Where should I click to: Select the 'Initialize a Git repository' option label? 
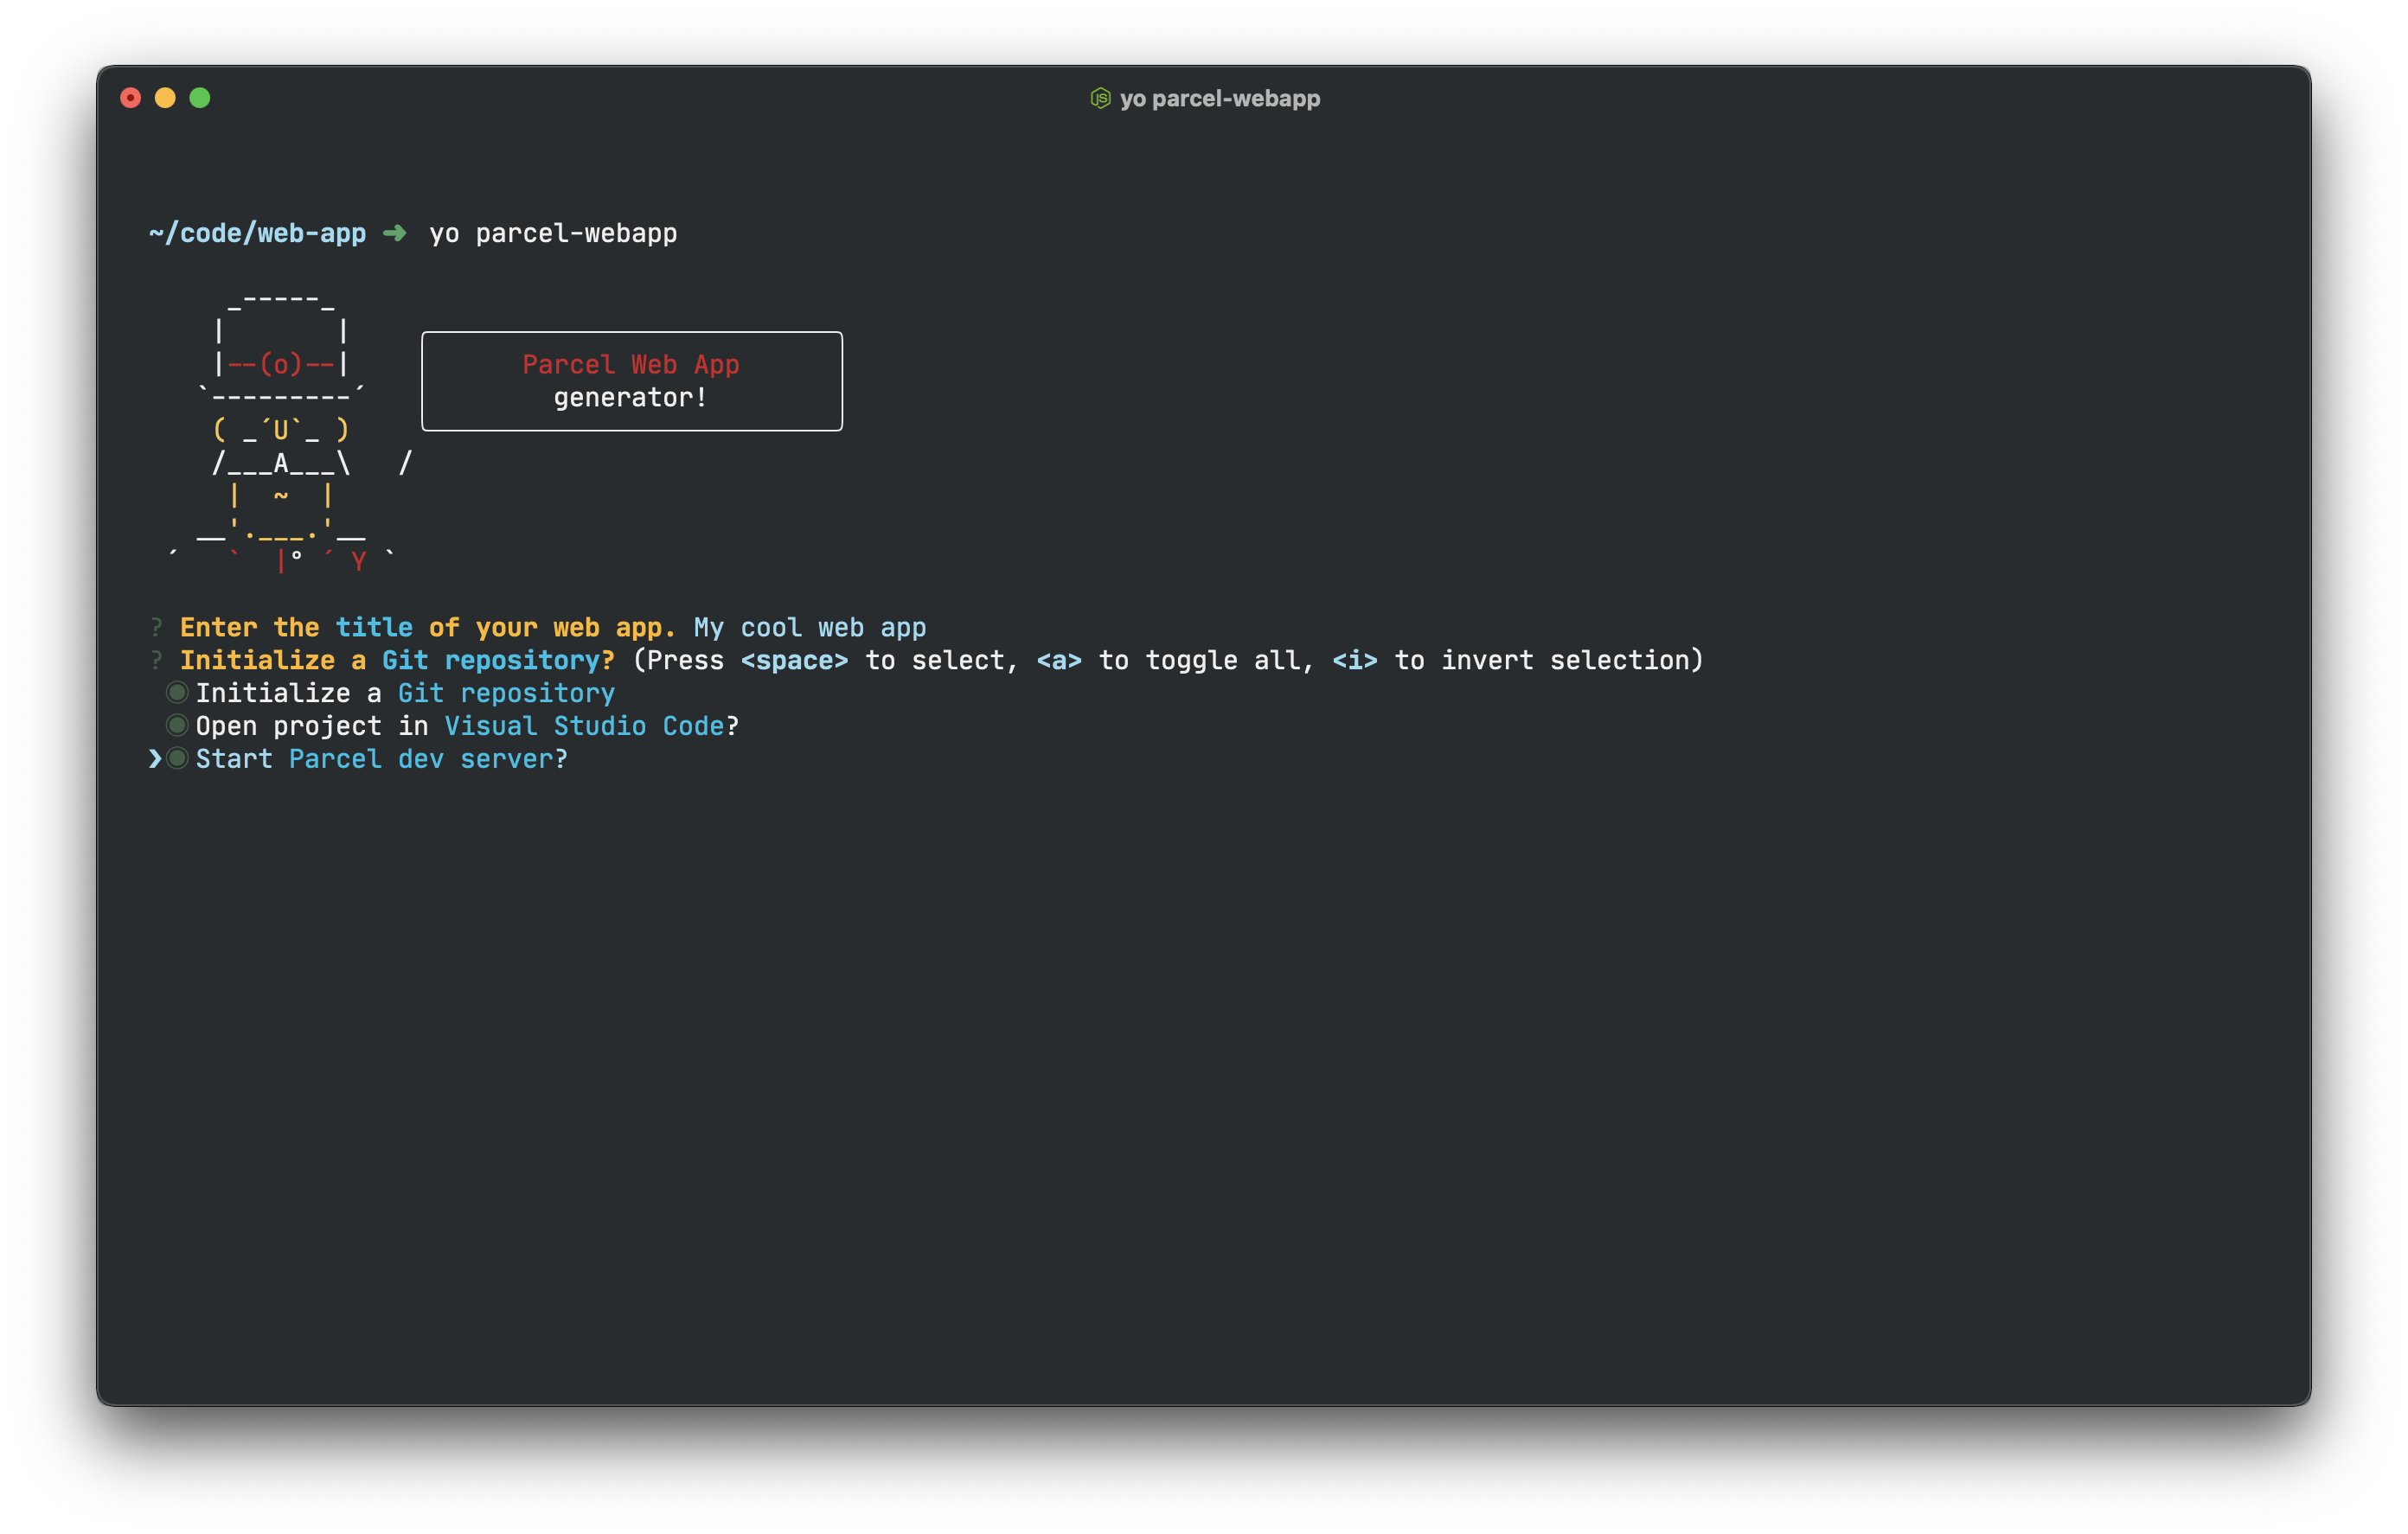[x=405, y=693]
